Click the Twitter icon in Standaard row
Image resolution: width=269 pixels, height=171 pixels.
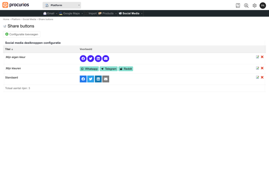[91, 79]
